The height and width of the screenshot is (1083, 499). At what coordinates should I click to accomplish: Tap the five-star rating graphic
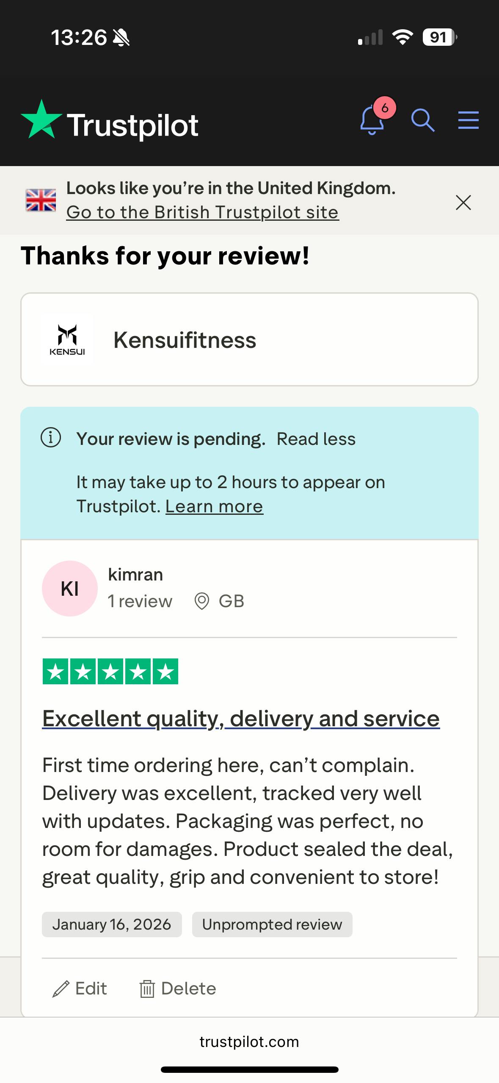[x=110, y=672]
